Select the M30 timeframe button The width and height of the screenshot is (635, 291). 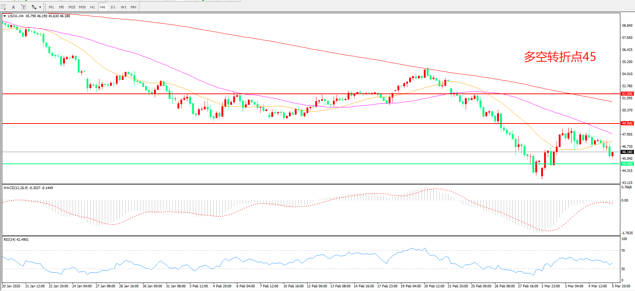coord(82,7)
